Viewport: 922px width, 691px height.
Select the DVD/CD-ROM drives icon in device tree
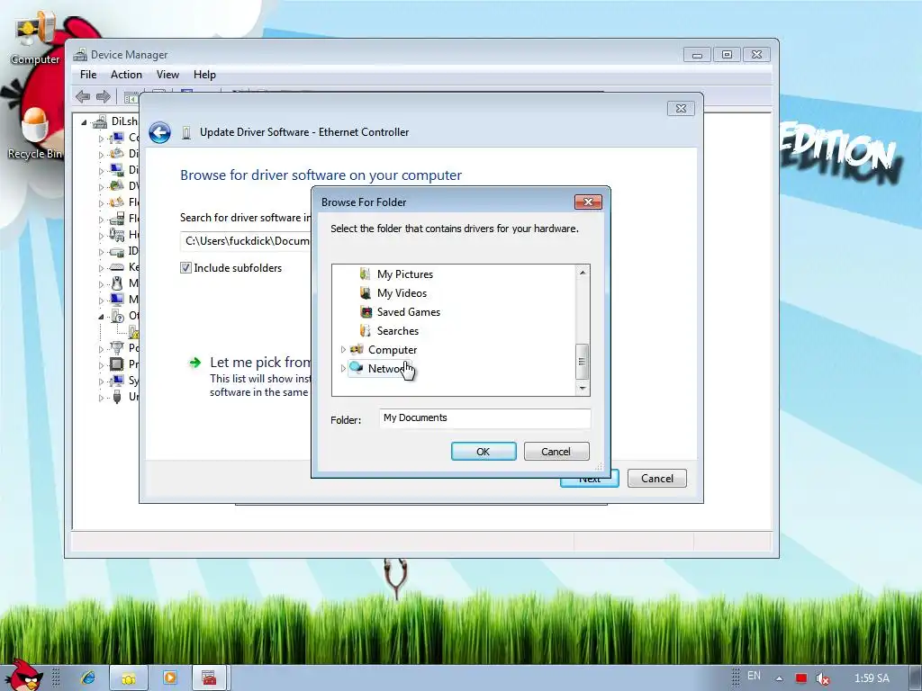(118, 185)
